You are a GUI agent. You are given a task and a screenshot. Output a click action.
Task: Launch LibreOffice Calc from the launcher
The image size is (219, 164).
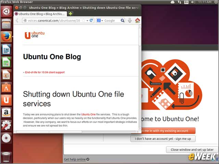pos(6,62)
